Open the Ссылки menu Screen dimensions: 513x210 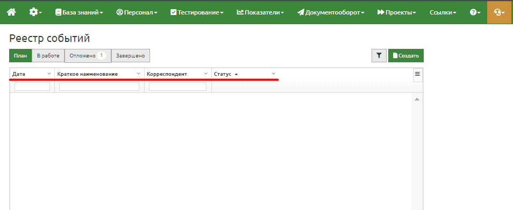click(443, 12)
